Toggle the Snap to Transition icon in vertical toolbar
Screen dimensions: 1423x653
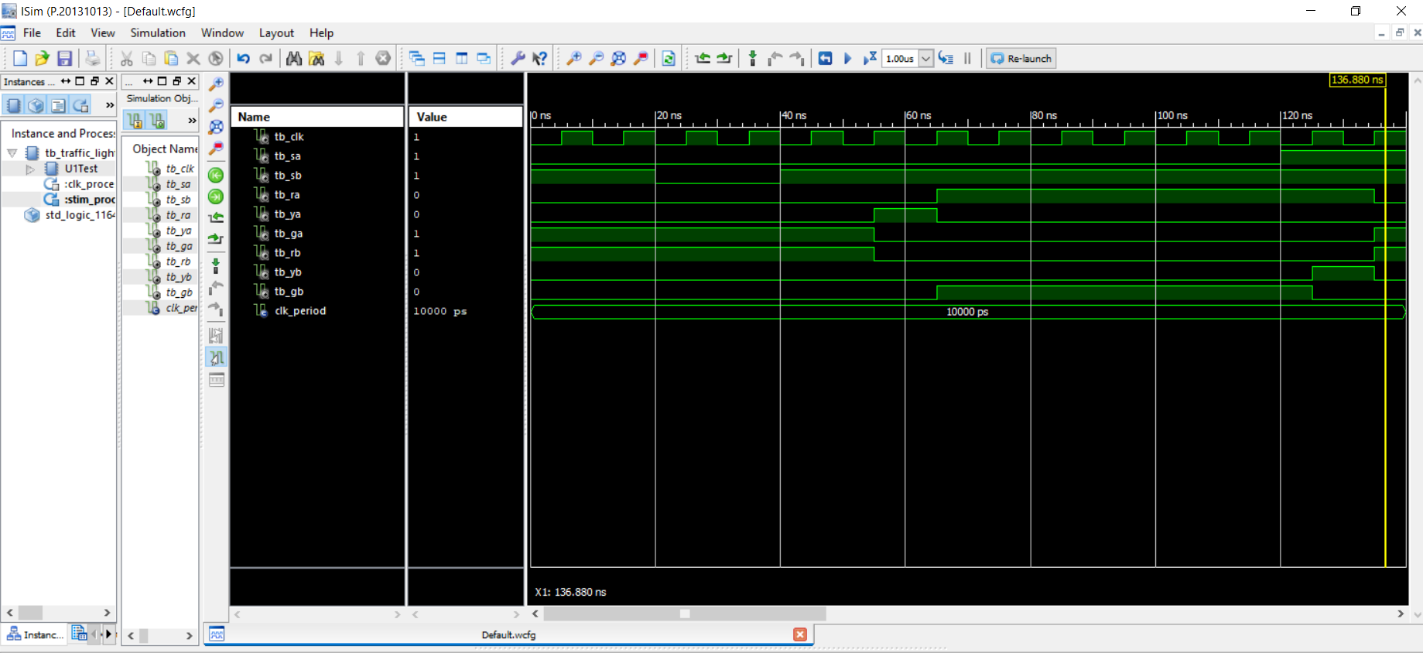[216, 357]
